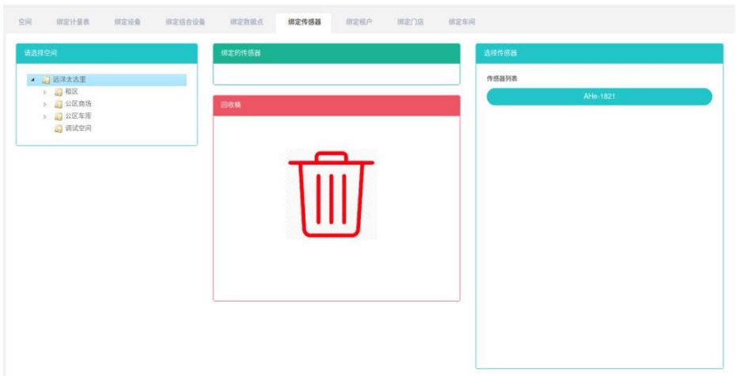Click folder icon next to 租区
736x376 pixels.
pos(59,92)
